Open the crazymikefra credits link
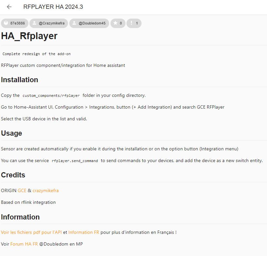 coord(46,190)
